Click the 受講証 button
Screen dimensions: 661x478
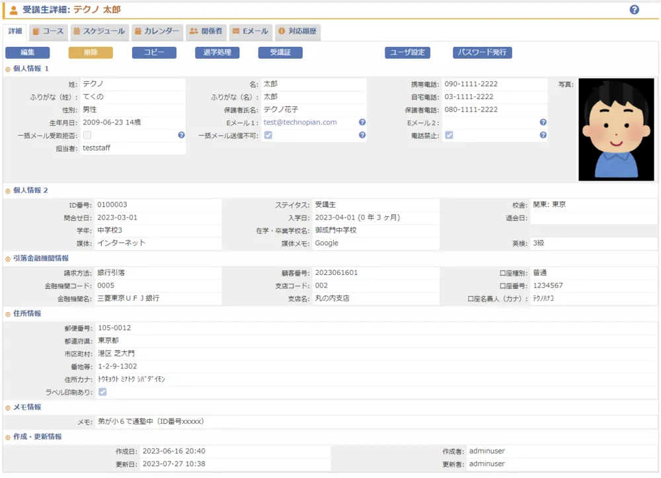(x=280, y=52)
